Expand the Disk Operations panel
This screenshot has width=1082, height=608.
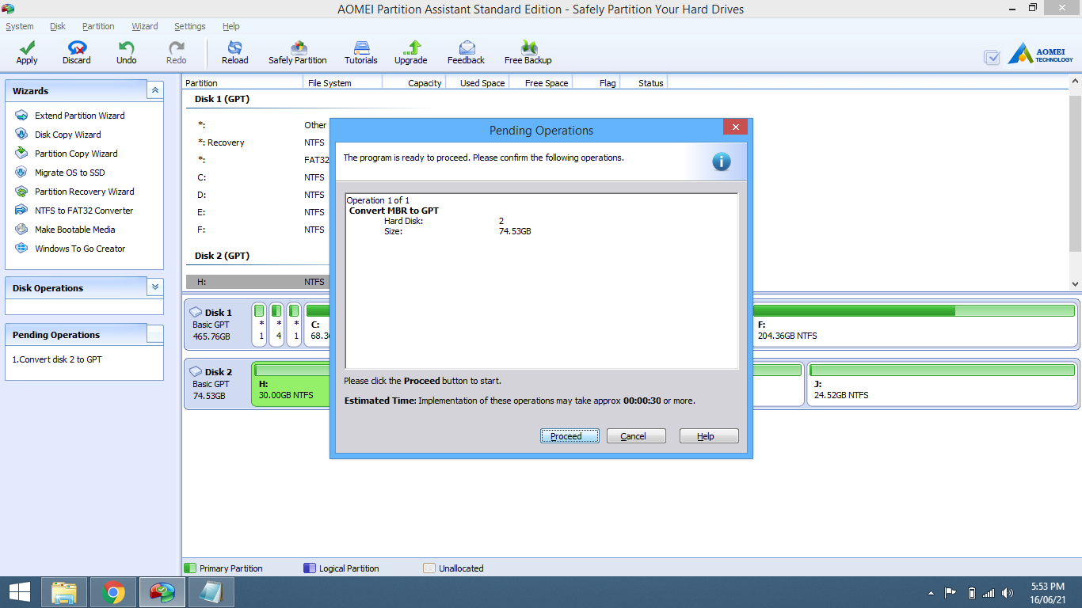click(x=155, y=287)
